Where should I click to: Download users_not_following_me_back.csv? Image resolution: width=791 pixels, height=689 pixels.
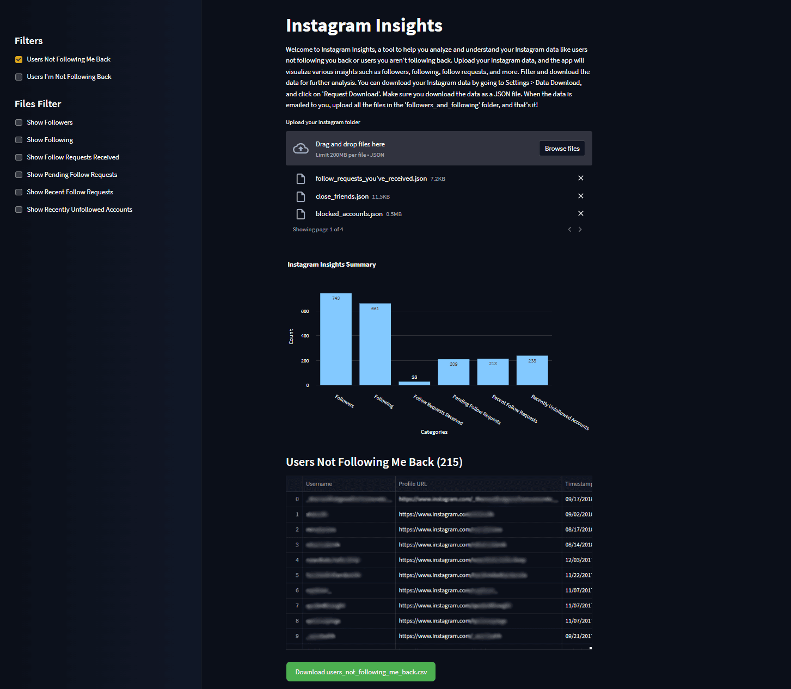(361, 672)
